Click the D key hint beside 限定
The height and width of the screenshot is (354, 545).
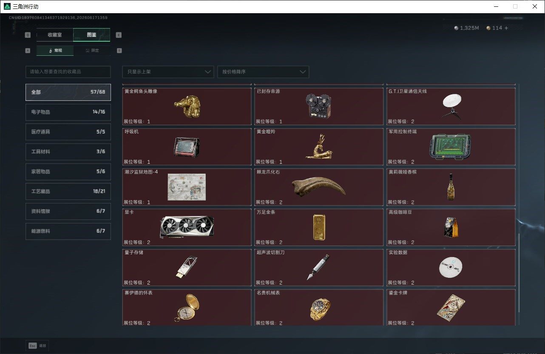pos(119,50)
